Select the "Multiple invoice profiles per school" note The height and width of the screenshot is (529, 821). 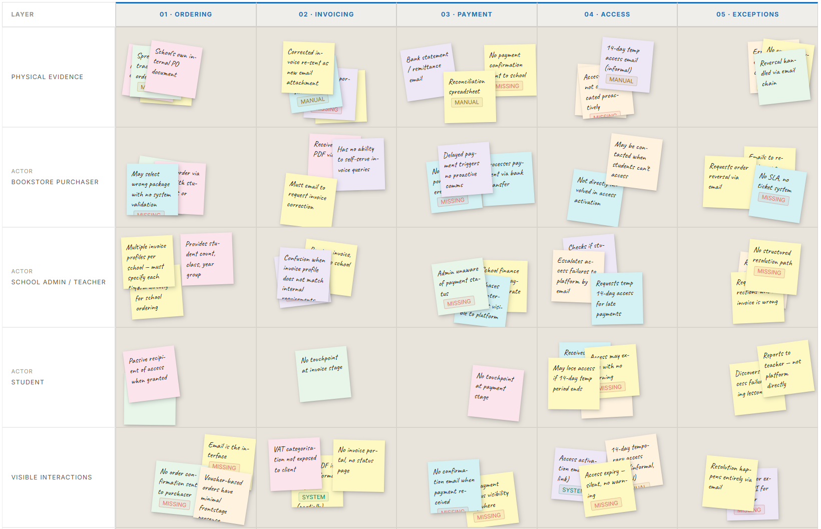click(148, 262)
